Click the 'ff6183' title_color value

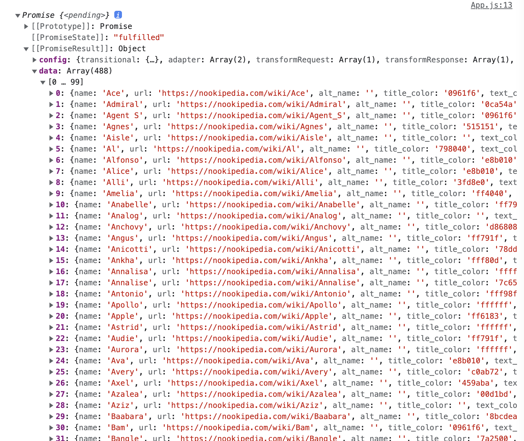tap(485, 316)
